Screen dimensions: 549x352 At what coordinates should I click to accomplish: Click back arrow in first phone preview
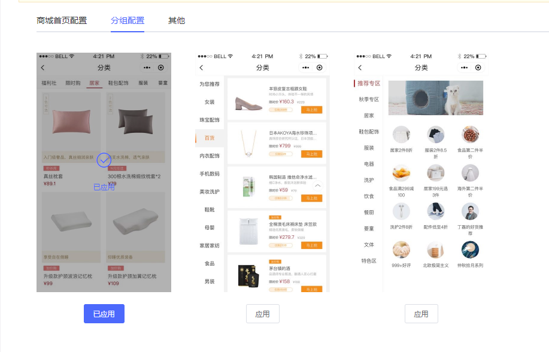(43, 68)
